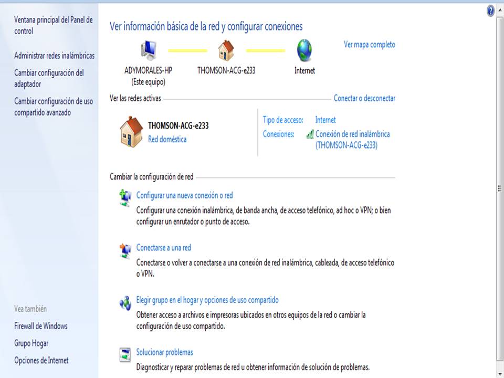Click the Internet label under the globe
Screen dimensions: 504x378
click(304, 71)
